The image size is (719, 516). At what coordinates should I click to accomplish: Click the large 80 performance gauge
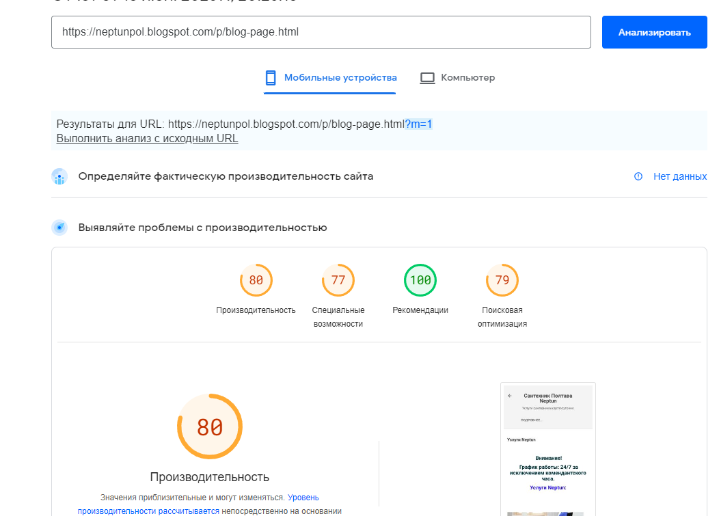pos(210,426)
